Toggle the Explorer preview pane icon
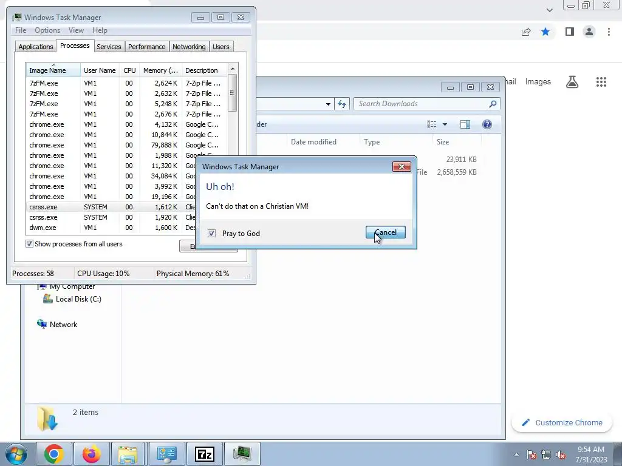This screenshot has height=466, width=622. coord(465,124)
